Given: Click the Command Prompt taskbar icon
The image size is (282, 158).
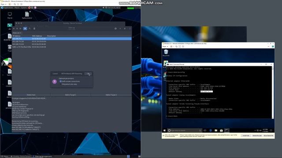Looking at the screenshot, I should click(x=227, y=130).
